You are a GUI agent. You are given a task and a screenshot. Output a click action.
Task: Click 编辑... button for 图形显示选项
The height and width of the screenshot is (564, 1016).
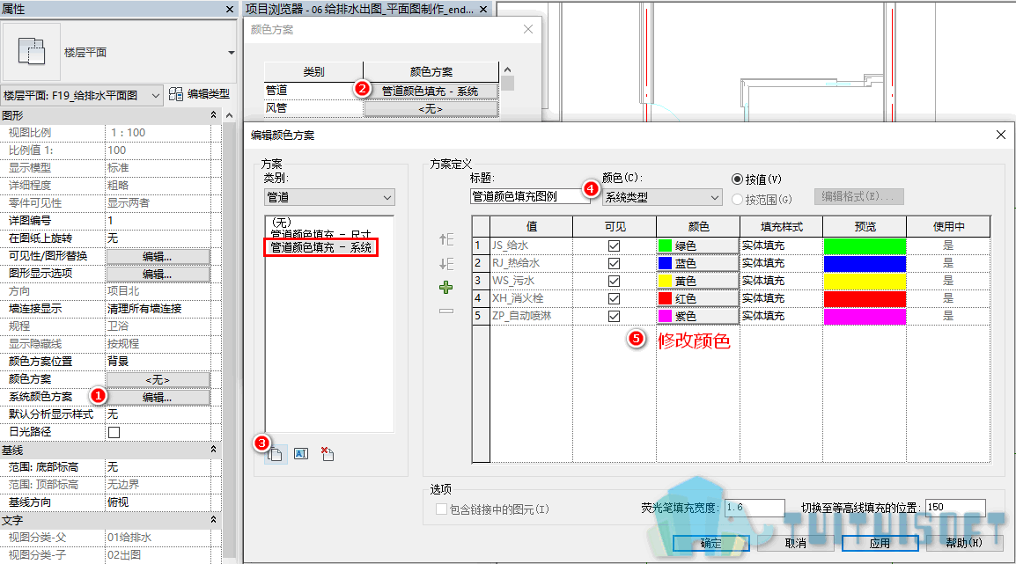(x=158, y=274)
